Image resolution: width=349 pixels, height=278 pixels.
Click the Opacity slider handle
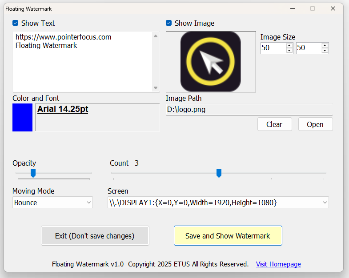click(33, 173)
